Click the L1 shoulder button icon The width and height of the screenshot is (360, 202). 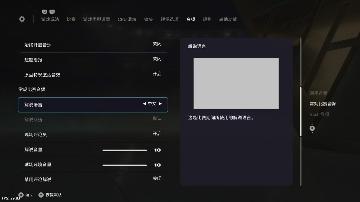[x=44, y=12]
